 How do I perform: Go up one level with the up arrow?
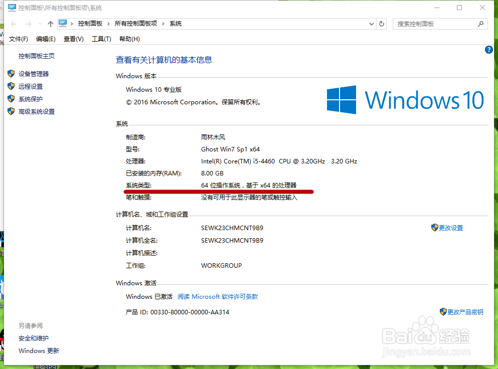(x=51, y=24)
